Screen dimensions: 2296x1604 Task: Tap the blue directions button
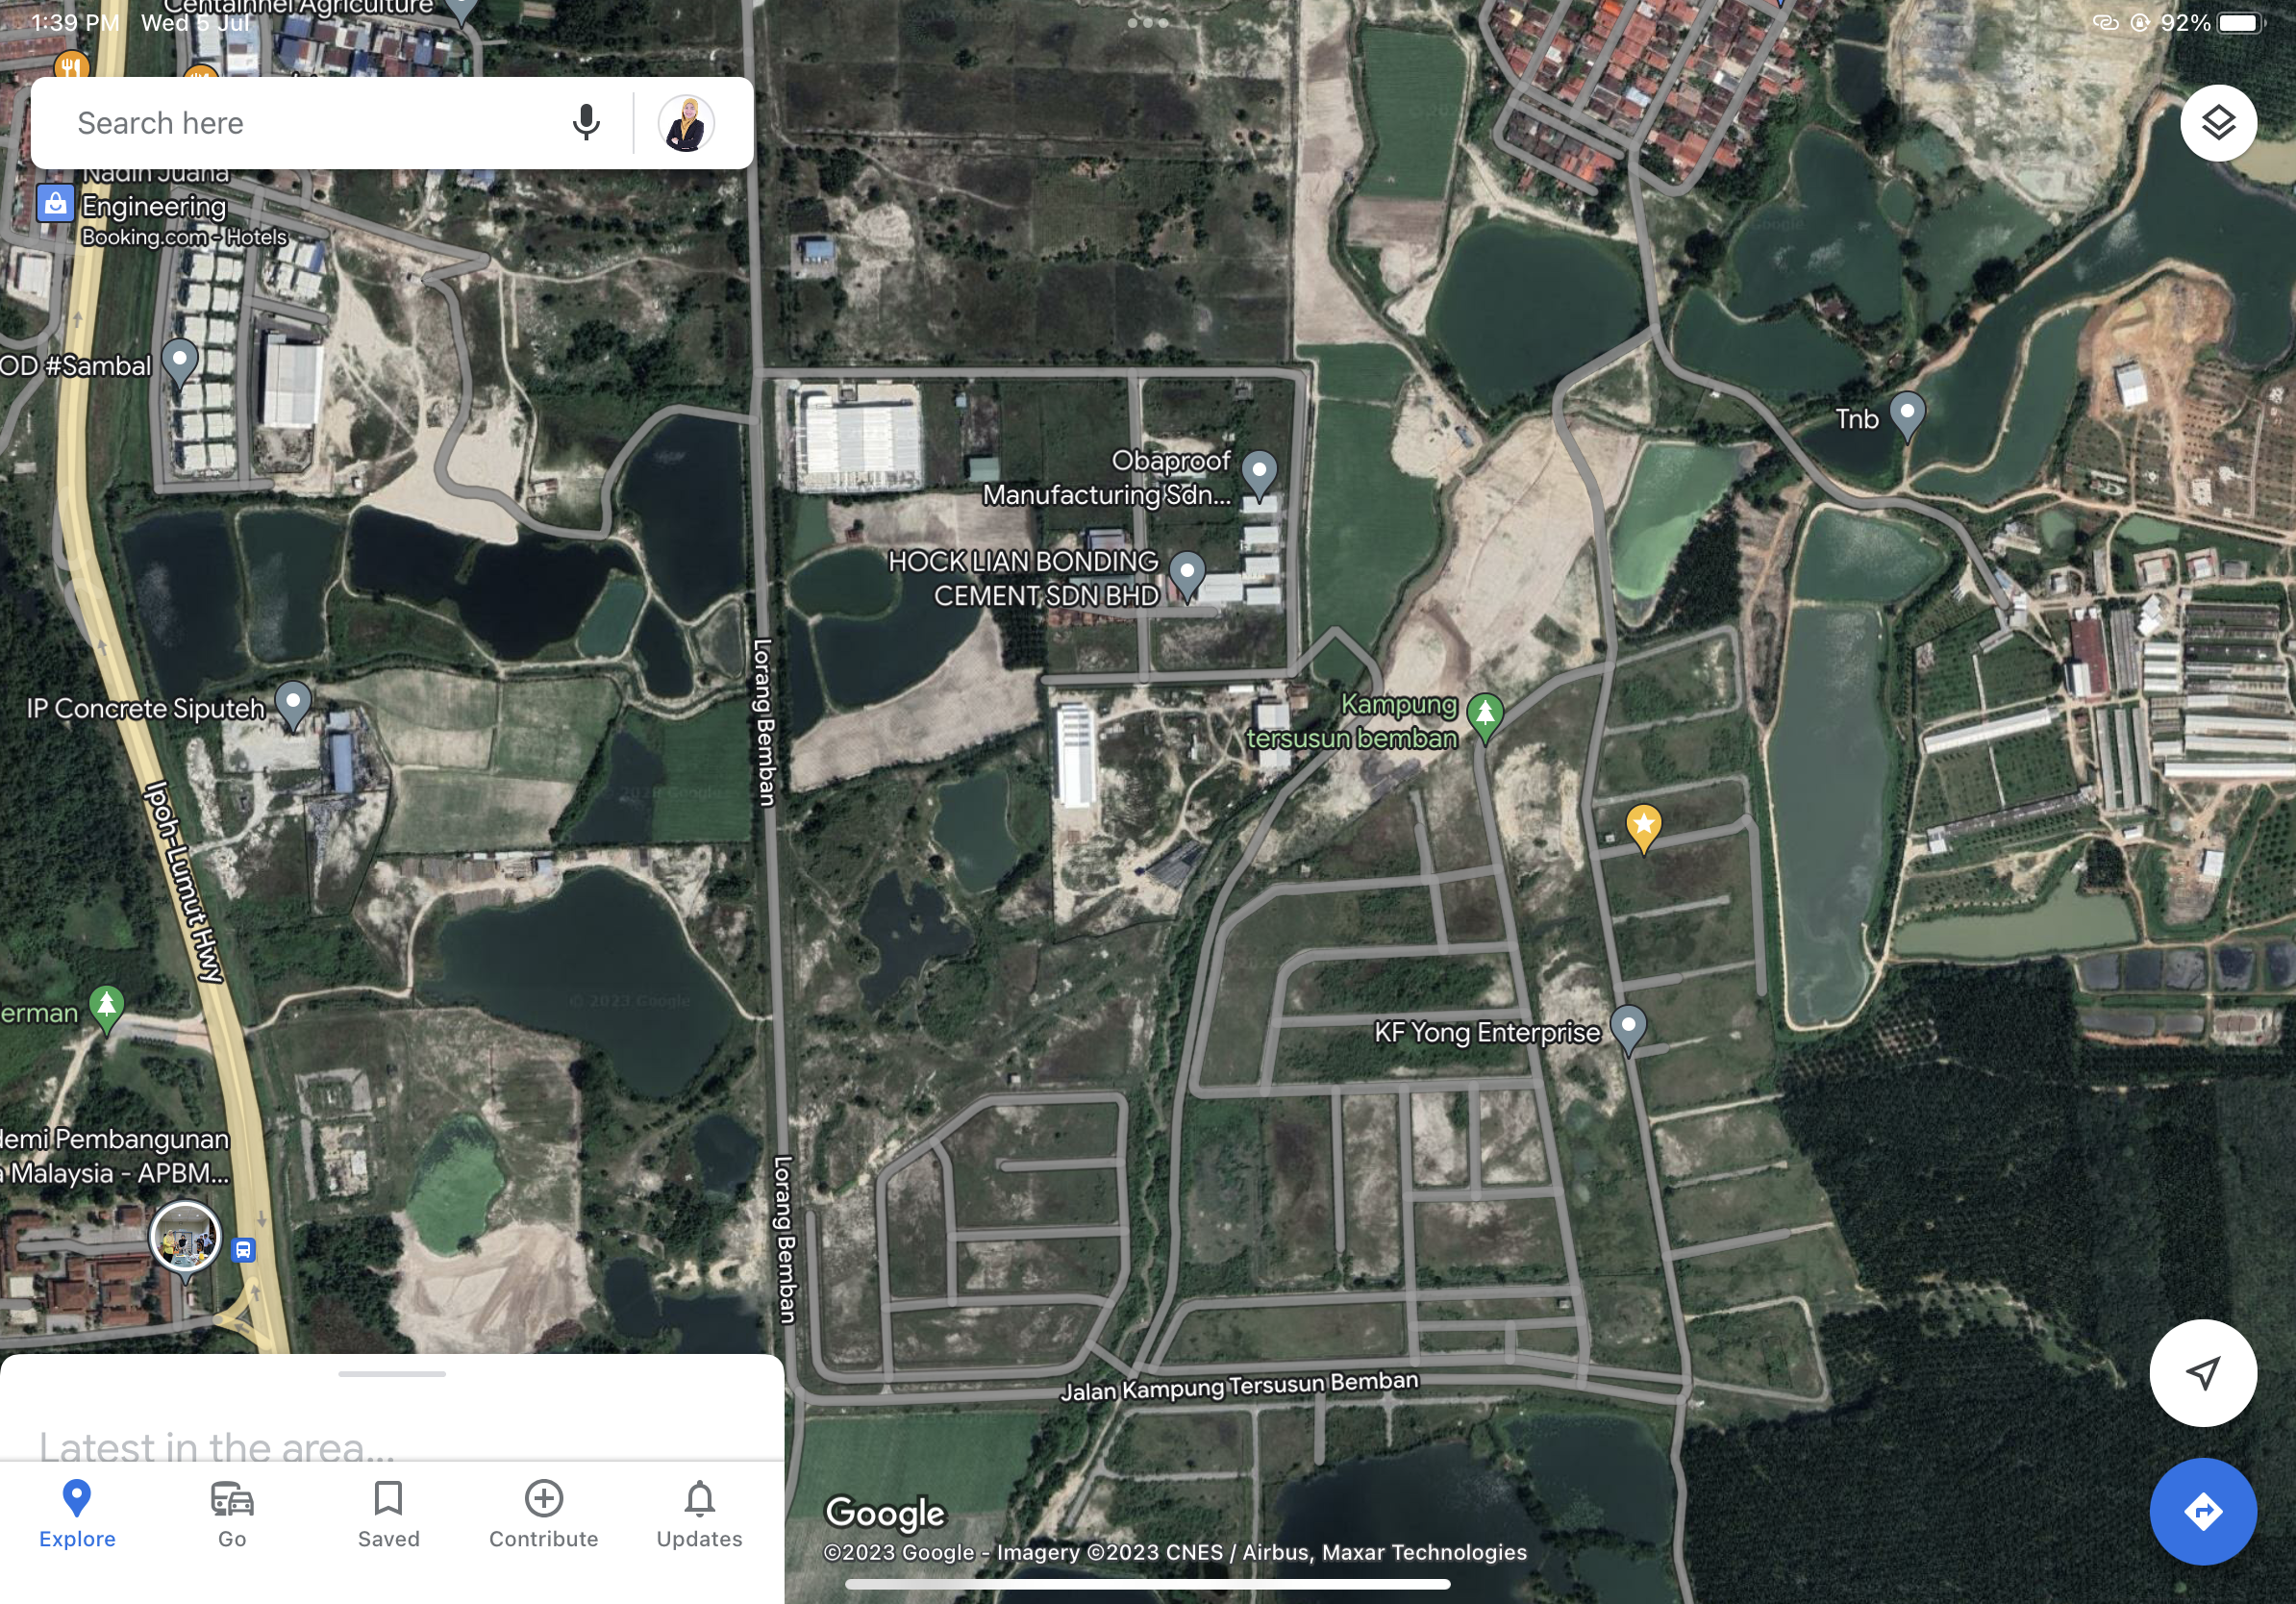tap(2202, 1510)
